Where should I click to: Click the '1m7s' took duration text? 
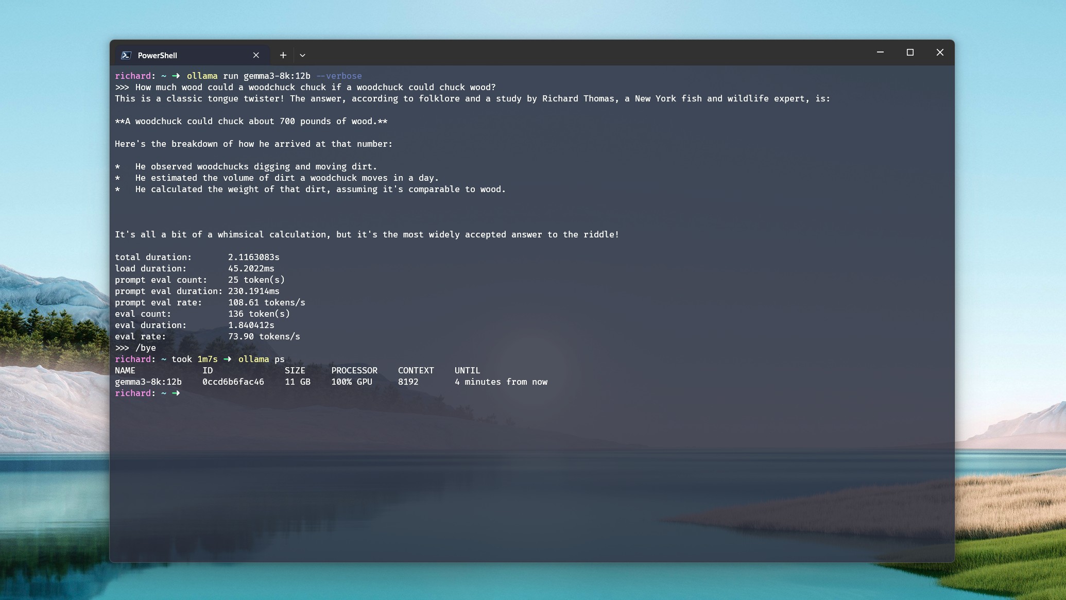click(x=207, y=359)
